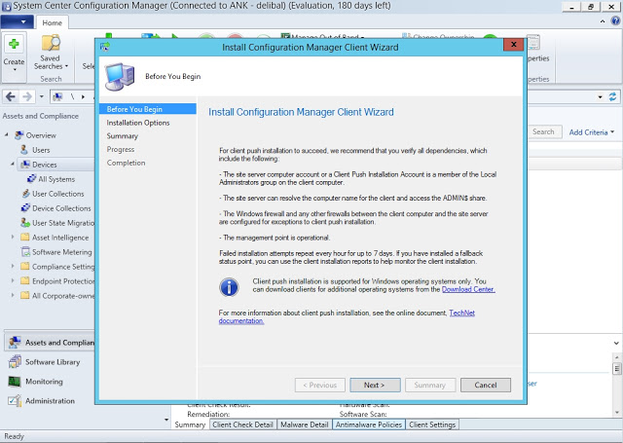Screen dimensions: 623x443
Task: Switch to the Client Check Detail tab
Action: (x=242, y=425)
